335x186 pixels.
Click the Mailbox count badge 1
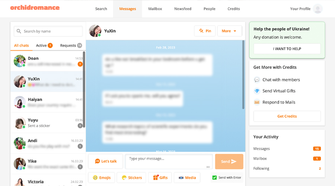pos(317,159)
